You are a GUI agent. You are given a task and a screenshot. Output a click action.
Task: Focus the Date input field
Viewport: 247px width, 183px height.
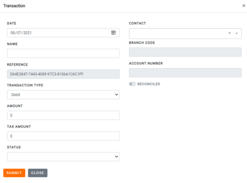point(63,33)
